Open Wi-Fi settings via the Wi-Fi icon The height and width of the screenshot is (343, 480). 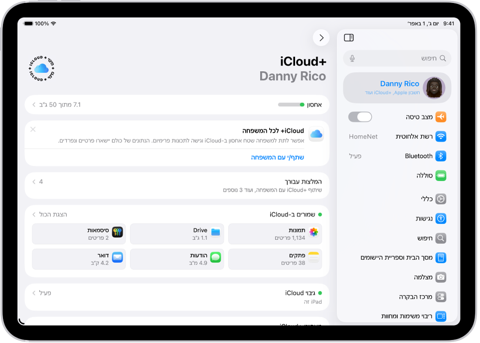(442, 136)
